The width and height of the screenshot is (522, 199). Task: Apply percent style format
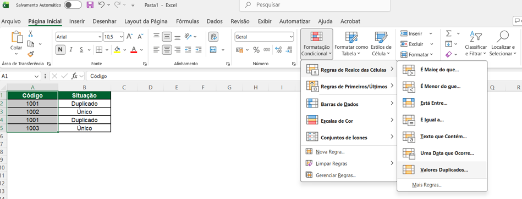click(256, 50)
